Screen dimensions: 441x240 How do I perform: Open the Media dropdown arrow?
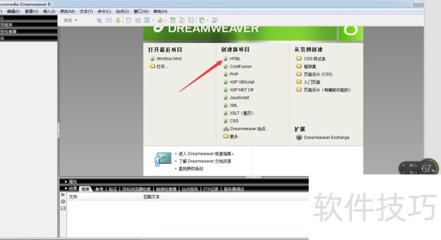(166, 20)
